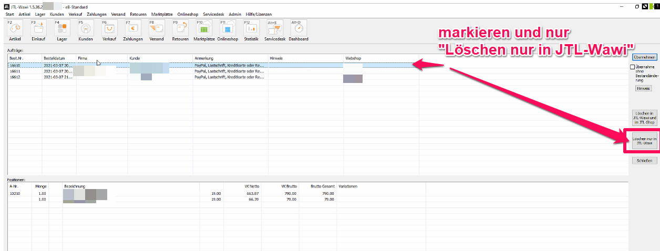Click Bestelldatum cell of order 16612
The height and width of the screenshot is (251, 660).
[59, 77]
